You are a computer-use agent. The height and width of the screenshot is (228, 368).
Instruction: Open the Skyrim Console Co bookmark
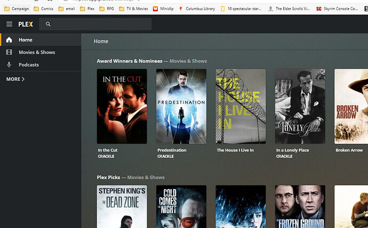click(337, 9)
